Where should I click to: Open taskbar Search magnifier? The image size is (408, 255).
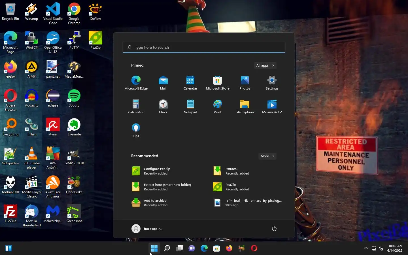point(167,248)
